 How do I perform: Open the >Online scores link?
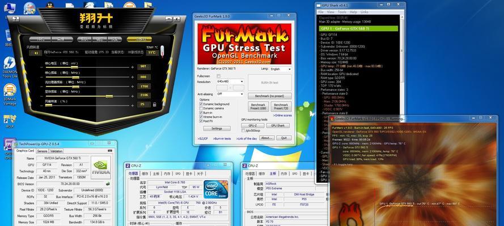[x=282, y=115]
